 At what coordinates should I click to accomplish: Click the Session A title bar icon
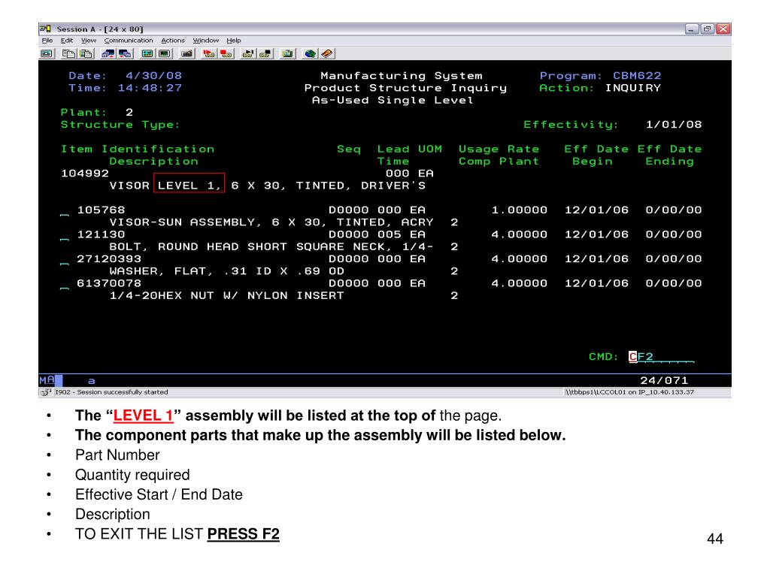[x=46, y=29]
